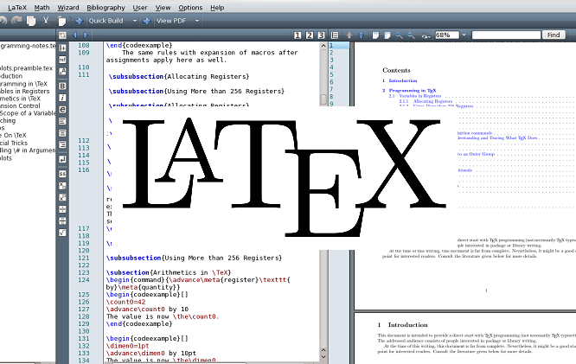Click editor scrollbar up arrow at top
Image resolution: width=576 pixels, height=364 pixels.
(323, 46)
